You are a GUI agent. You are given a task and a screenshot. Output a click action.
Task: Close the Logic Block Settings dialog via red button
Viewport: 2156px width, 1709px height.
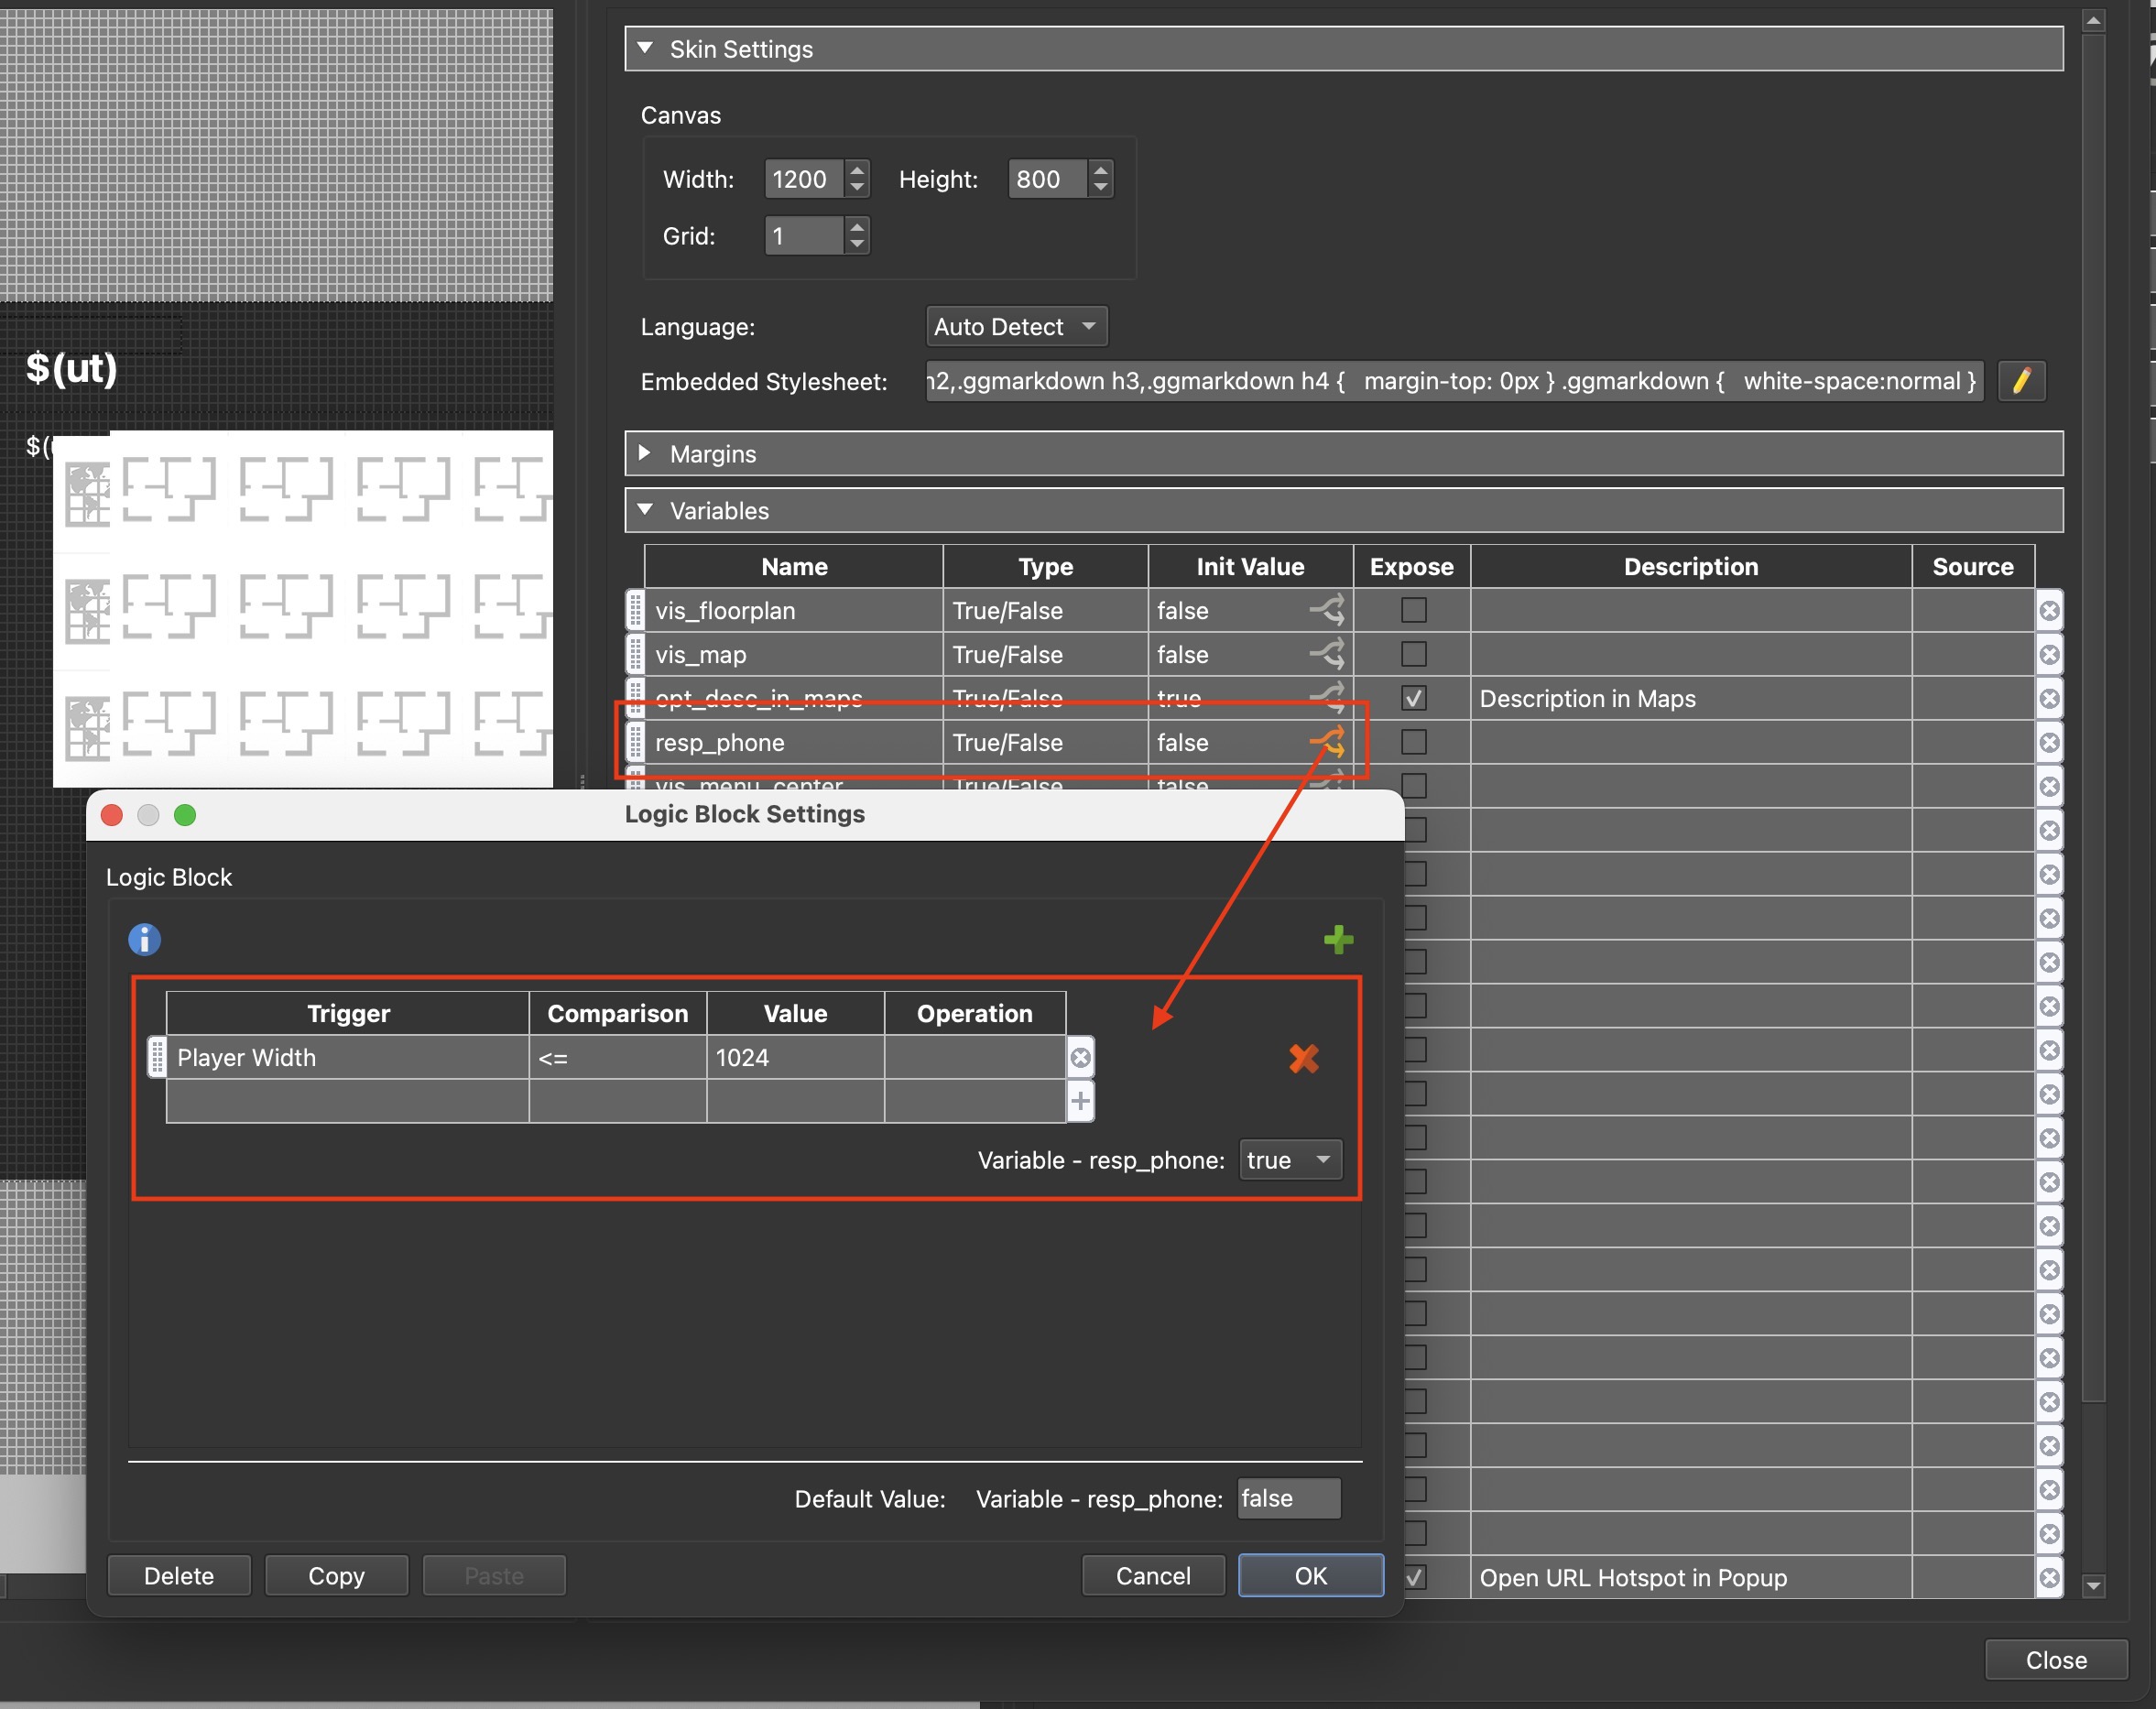tap(112, 815)
